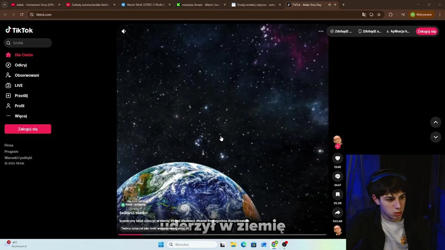Switch to the Zakłady bukmacherskie Betclic tab
445x250 pixels.
[90, 5]
